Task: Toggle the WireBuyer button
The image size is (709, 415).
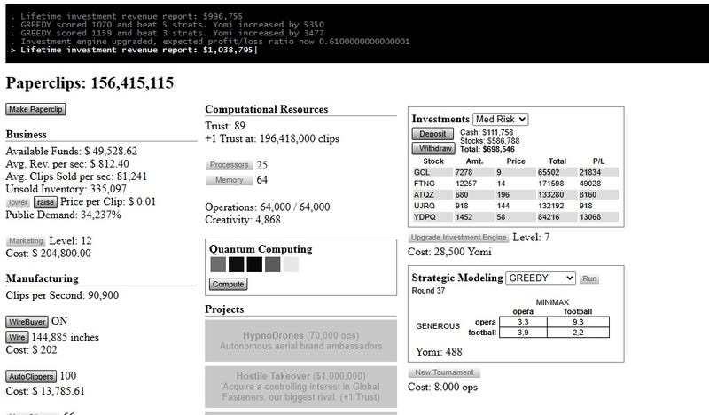Action: tap(27, 322)
